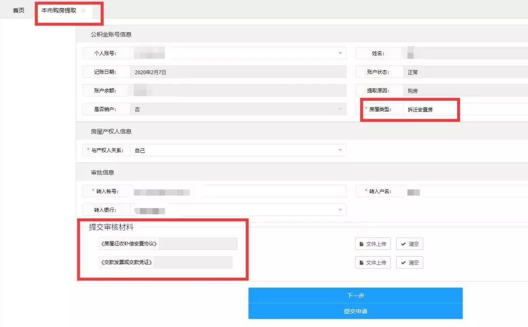Expand the 个人账号 dropdown
Screen dimensions: 528x327
[x=340, y=53]
